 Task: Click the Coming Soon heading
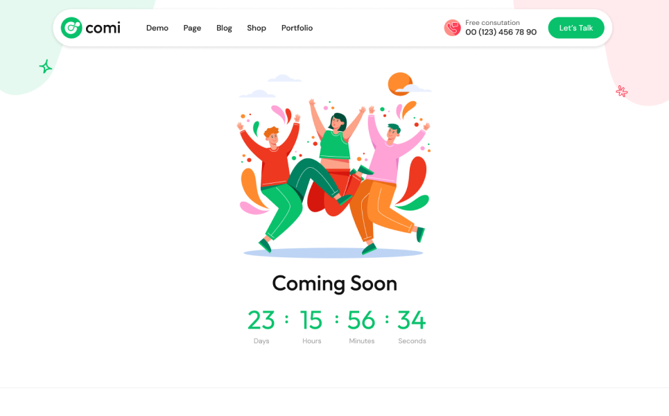[x=334, y=284]
